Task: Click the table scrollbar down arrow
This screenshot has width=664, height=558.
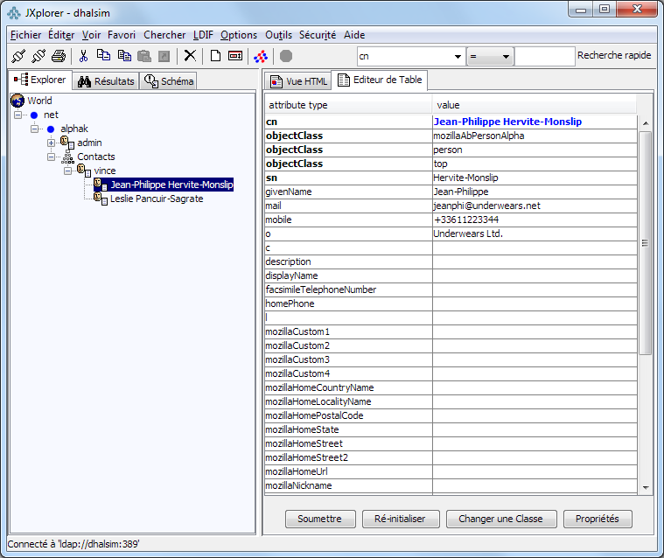Action: click(646, 488)
